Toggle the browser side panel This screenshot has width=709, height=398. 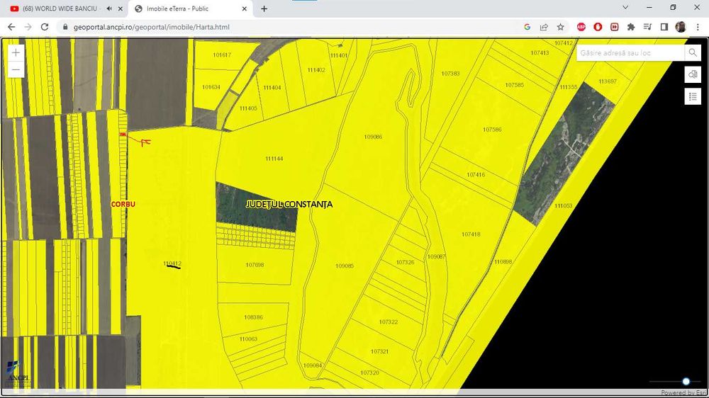click(x=664, y=27)
